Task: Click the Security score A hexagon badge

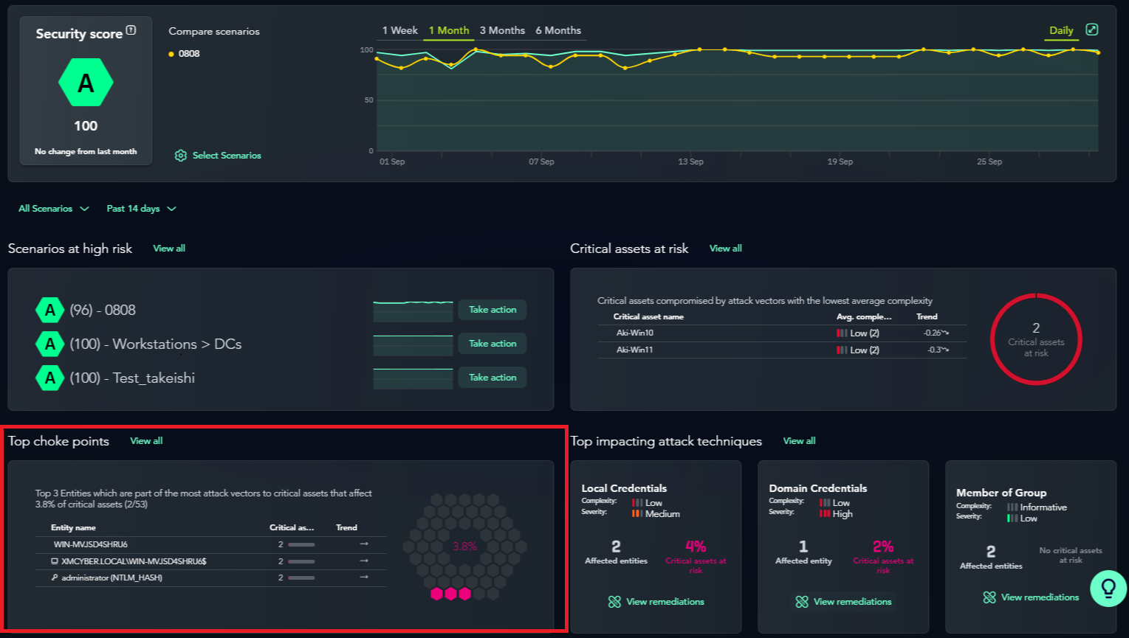Action: (x=86, y=83)
